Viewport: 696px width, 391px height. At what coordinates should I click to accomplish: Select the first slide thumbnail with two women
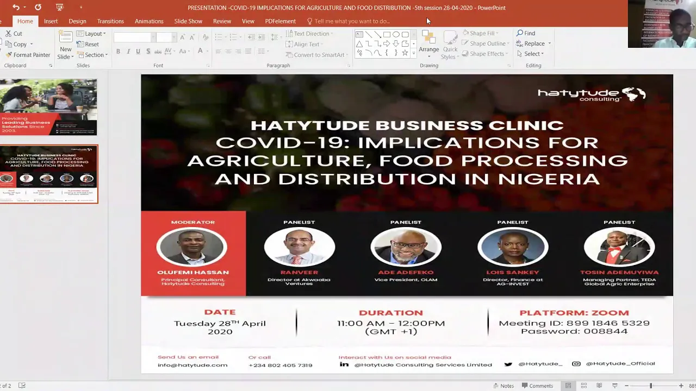click(48, 107)
